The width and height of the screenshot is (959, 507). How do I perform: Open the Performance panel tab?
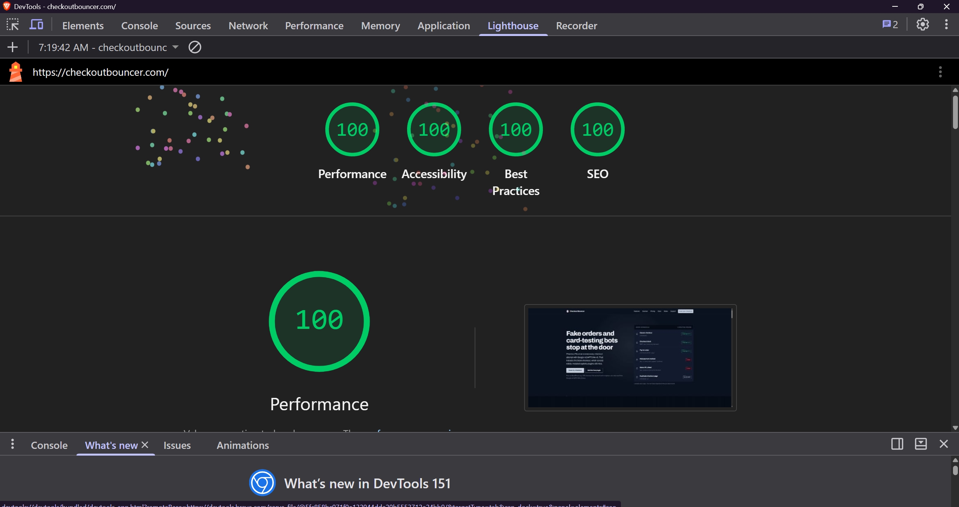314,25
